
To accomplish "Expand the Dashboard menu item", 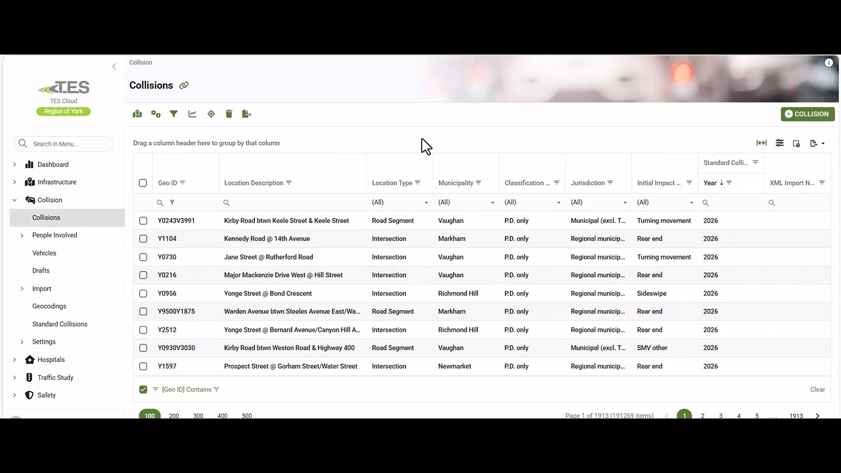I will [14, 164].
